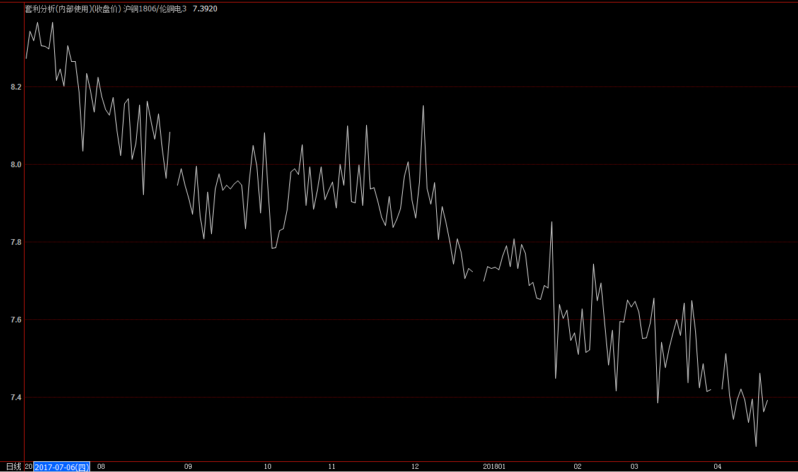Click the 11 month label on time axis

coord(332,467)
